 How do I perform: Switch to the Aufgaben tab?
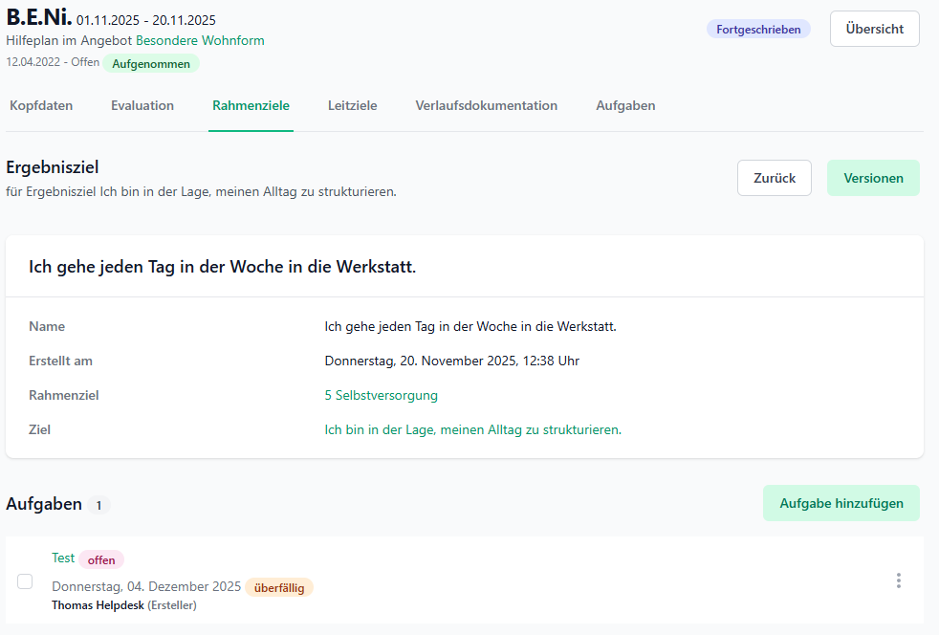pyautogui.click(x=625, y=106)
